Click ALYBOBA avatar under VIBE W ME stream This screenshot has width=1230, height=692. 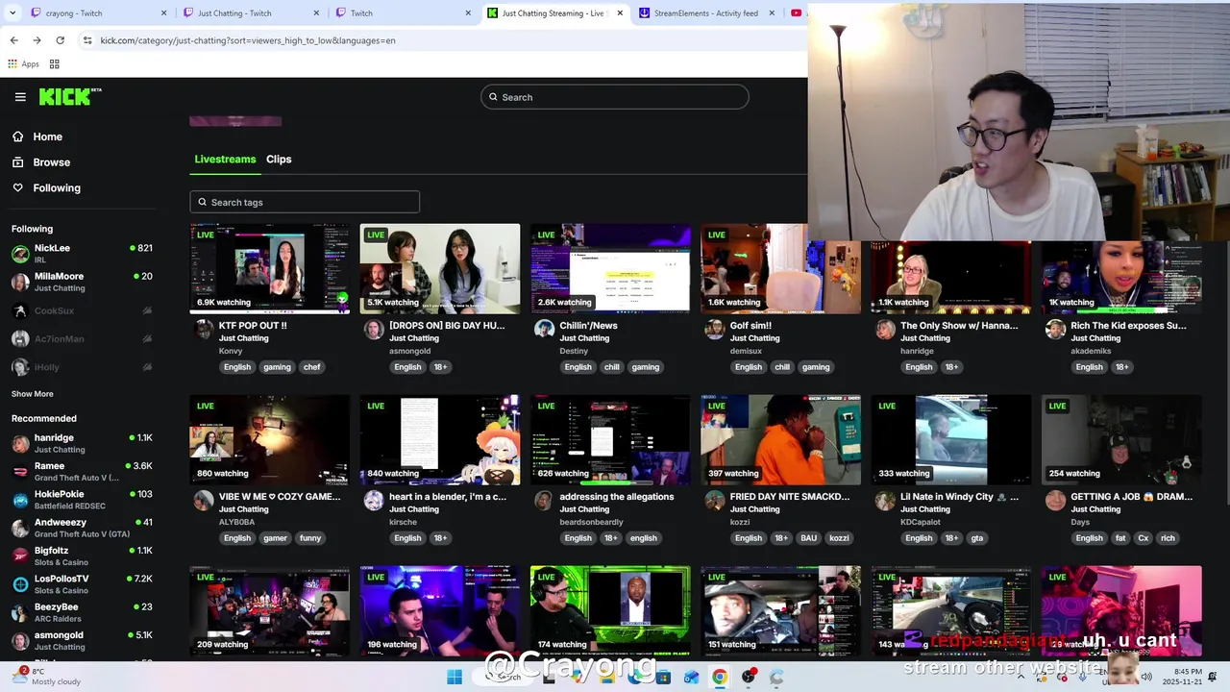(204, 501)
